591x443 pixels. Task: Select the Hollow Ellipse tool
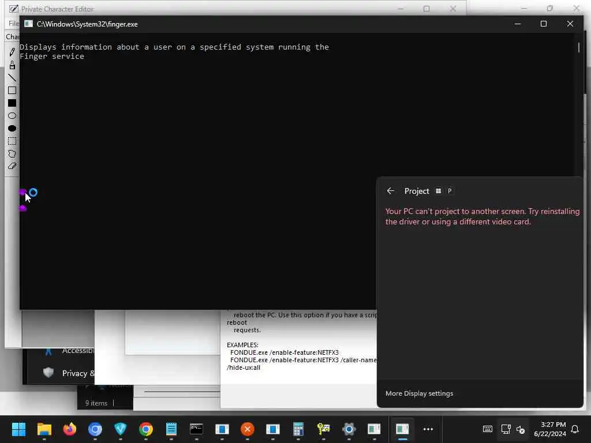coord(12,115)
